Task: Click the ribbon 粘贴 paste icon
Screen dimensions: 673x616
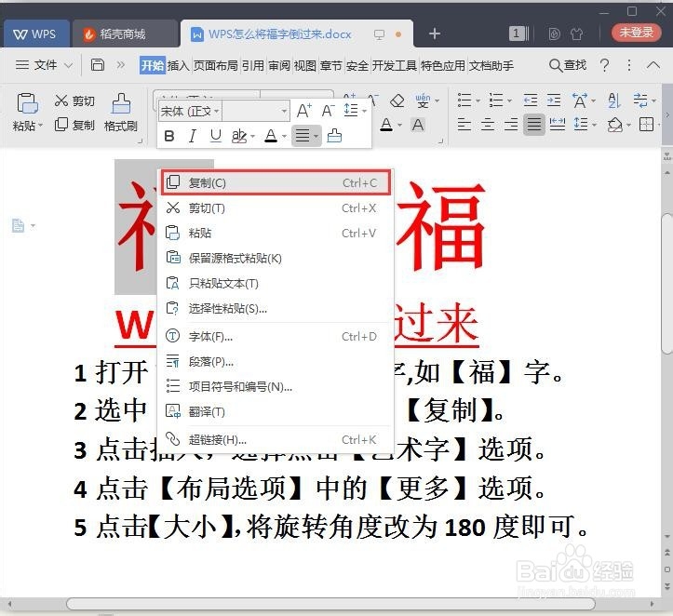Action: click(x=28, y=103)
